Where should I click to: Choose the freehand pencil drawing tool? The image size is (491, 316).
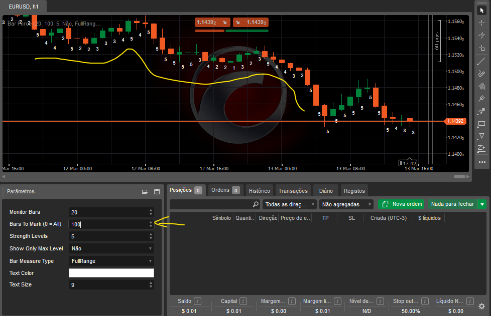482,74
